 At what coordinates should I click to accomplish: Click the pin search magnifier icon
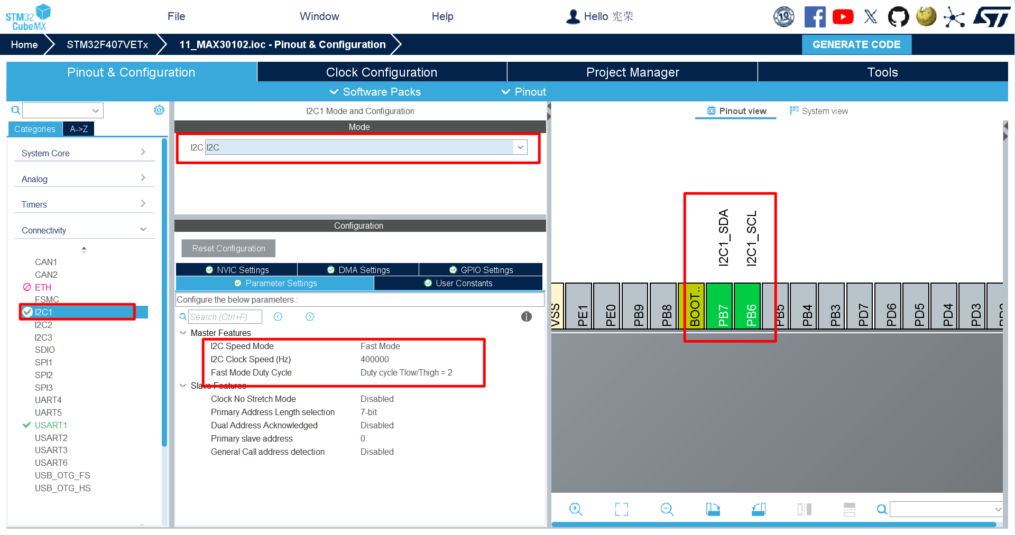[x=882, y=510]
